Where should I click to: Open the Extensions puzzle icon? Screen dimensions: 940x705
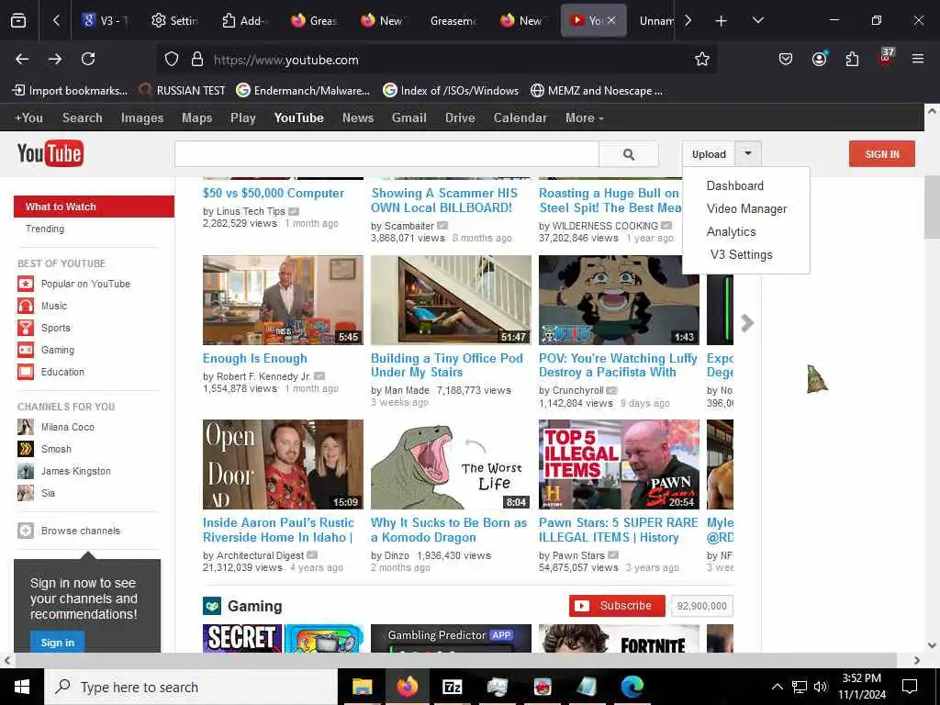pyautogui.click(x=852, y=59)
